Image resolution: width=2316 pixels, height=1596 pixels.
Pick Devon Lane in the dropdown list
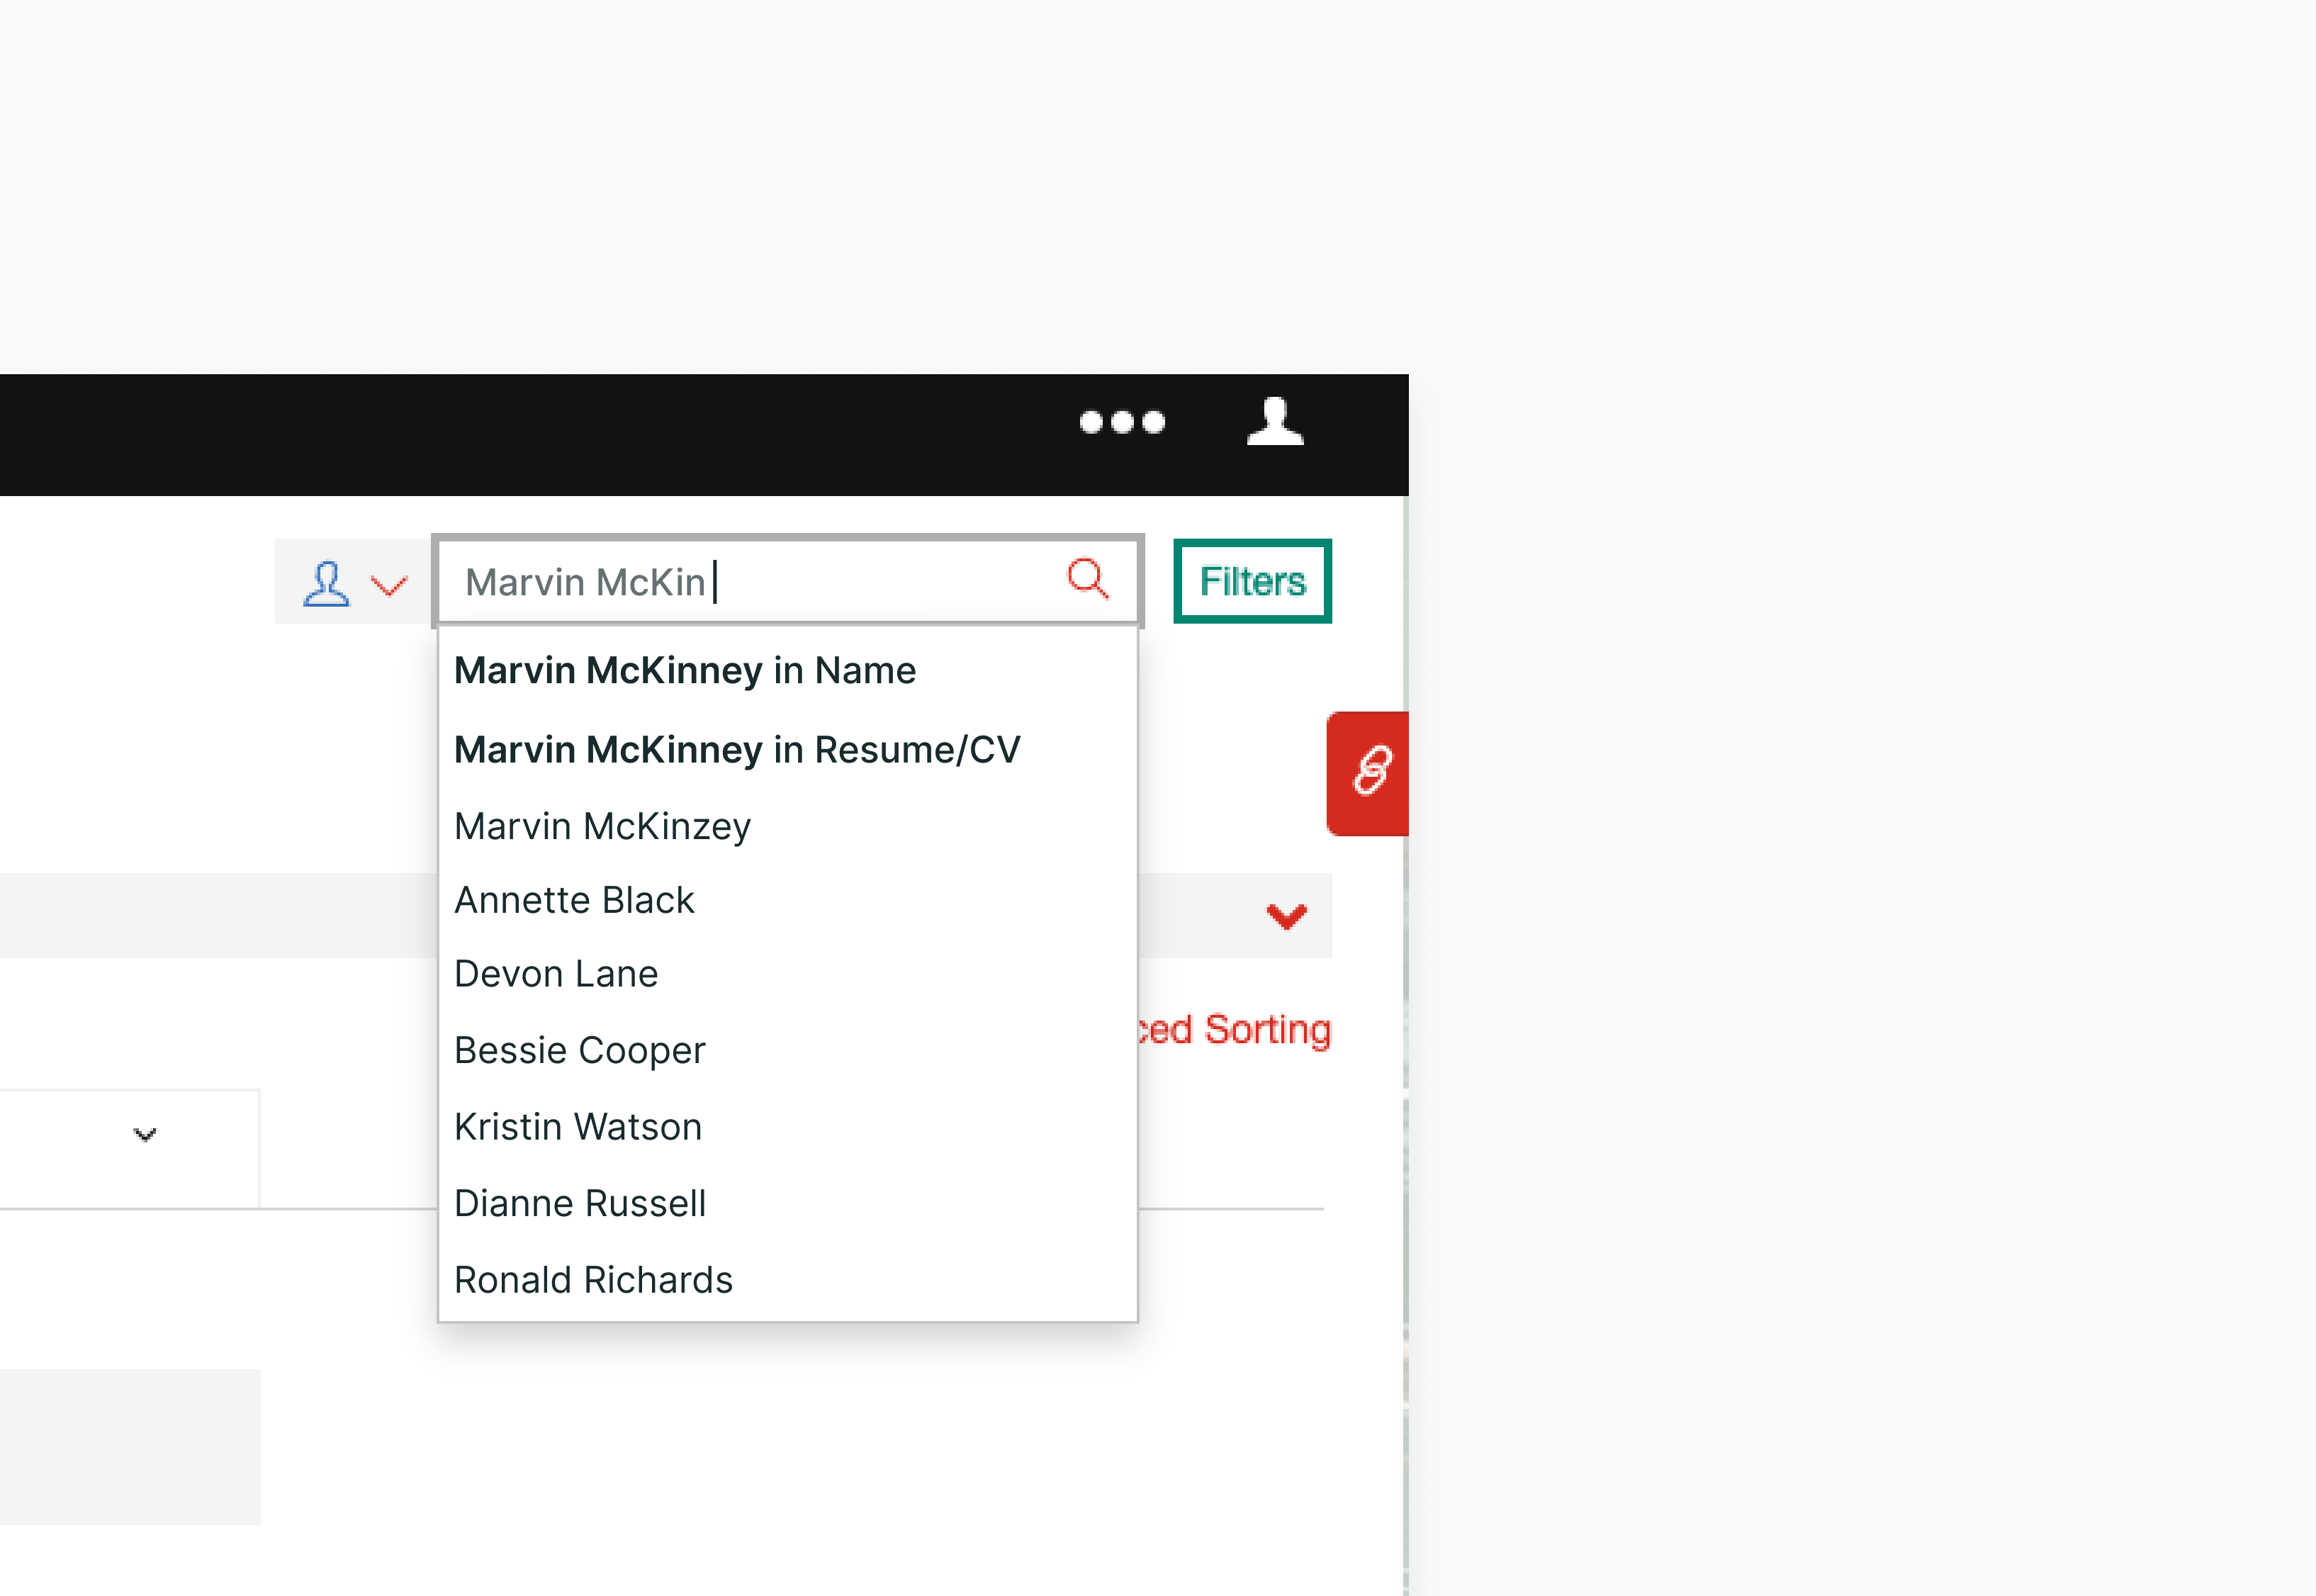[556, 975]
